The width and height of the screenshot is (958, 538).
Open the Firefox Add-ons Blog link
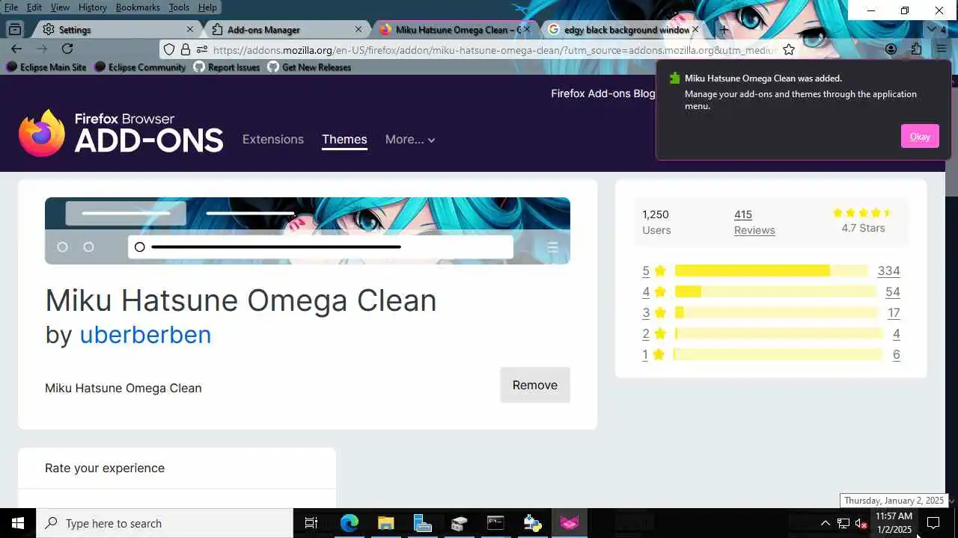(602, 93)
